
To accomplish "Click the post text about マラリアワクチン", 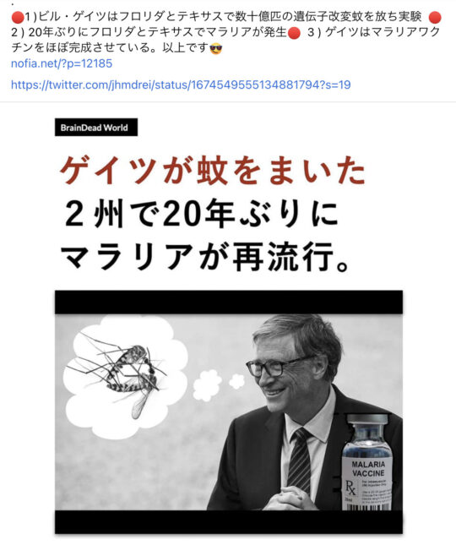I will tap(225, 40).
